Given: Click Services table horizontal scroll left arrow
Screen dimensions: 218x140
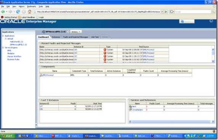Looking at the screenshot, I should pos(130,121).
